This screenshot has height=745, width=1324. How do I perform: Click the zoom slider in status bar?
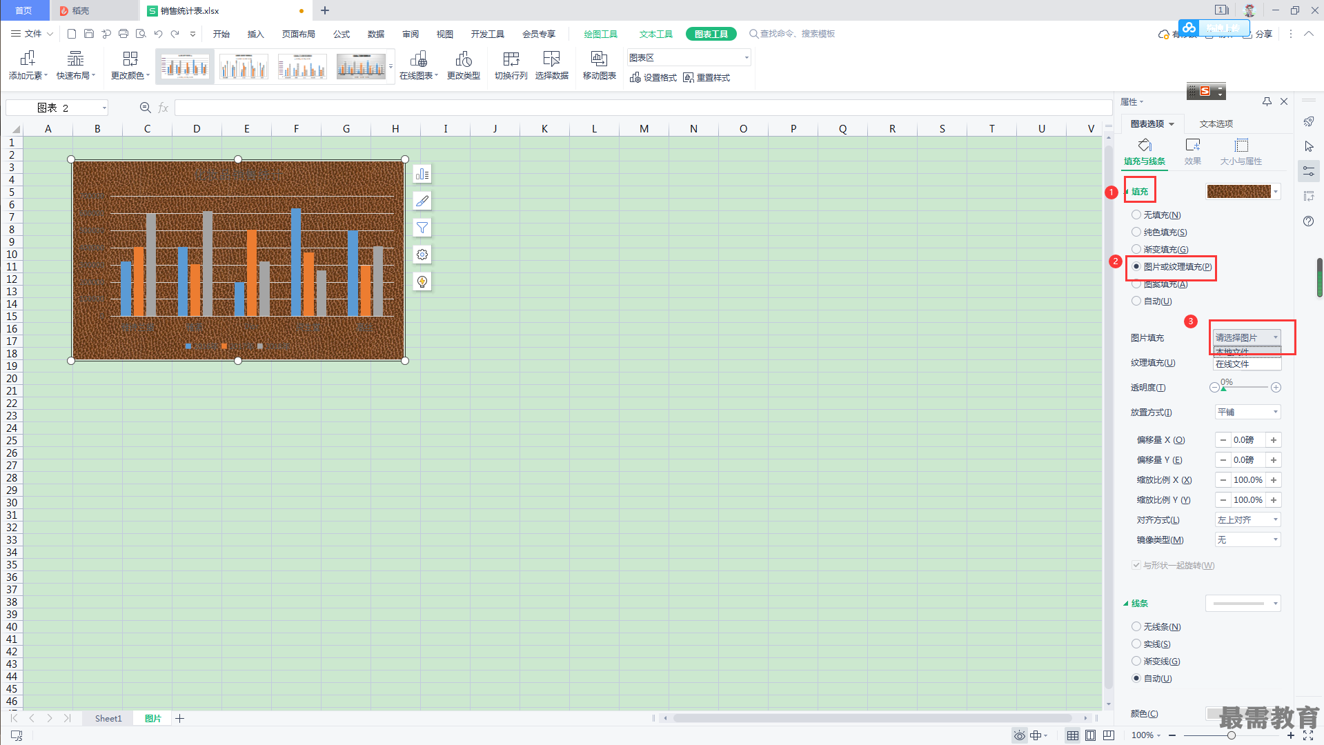pyautogui.click(x=1232, y=735)
